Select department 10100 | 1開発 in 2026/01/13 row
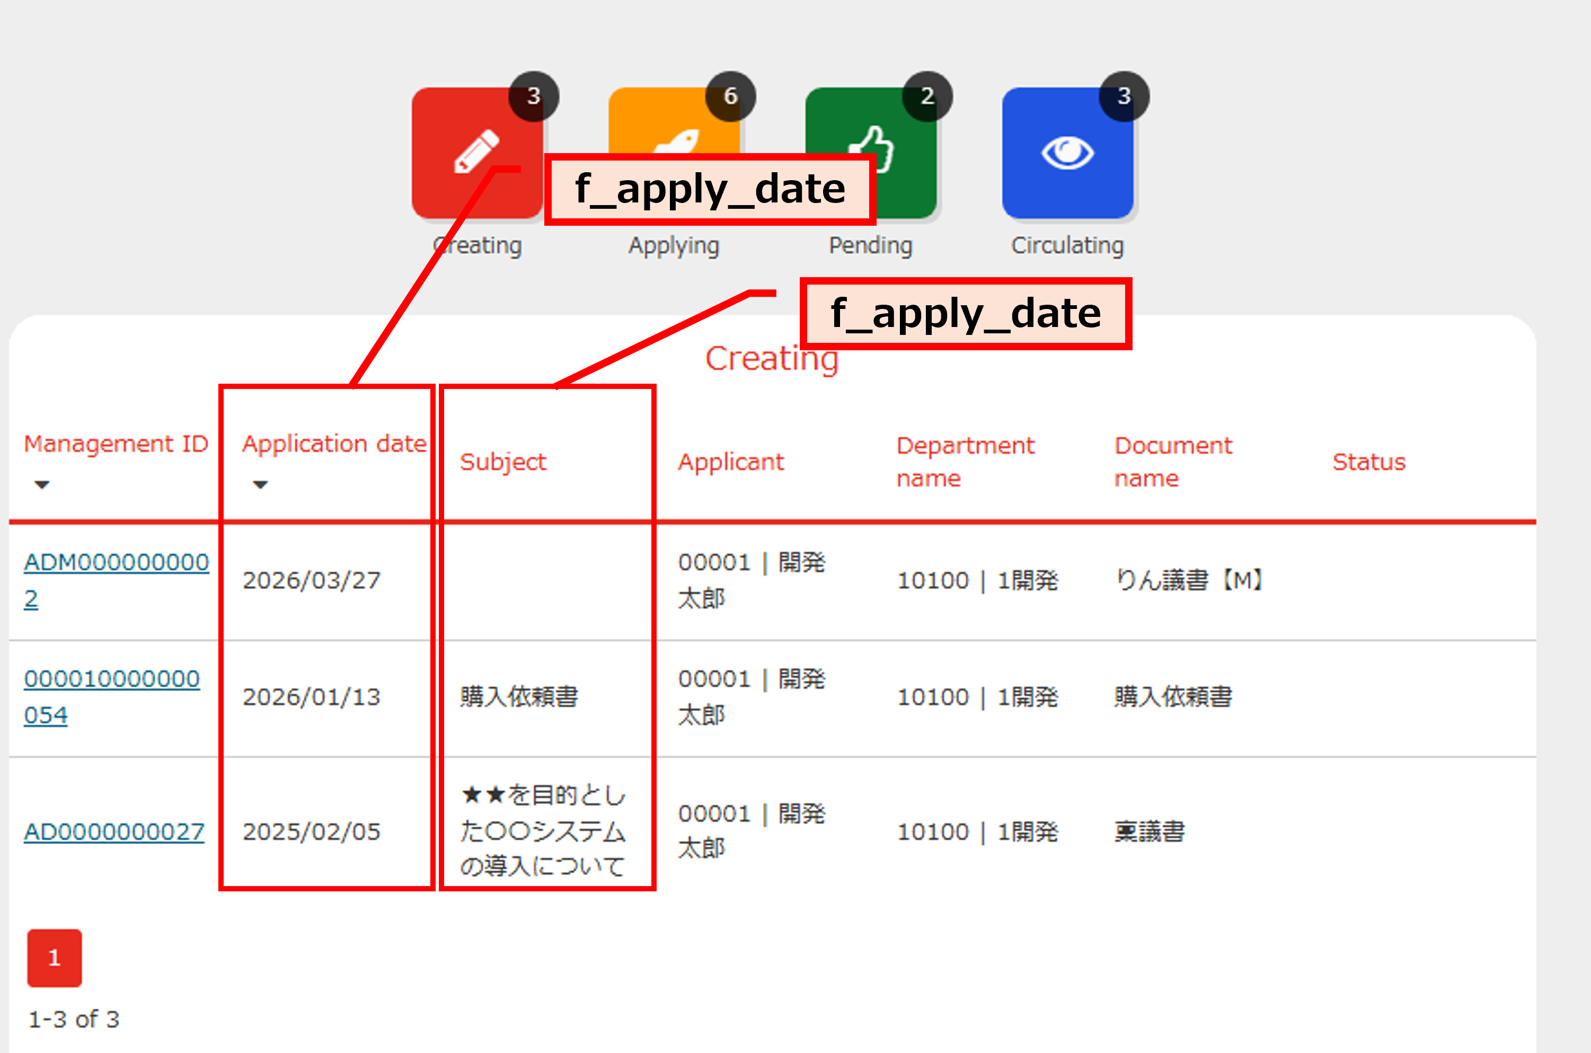The image size is (1591, 1053). coord(977,697)
